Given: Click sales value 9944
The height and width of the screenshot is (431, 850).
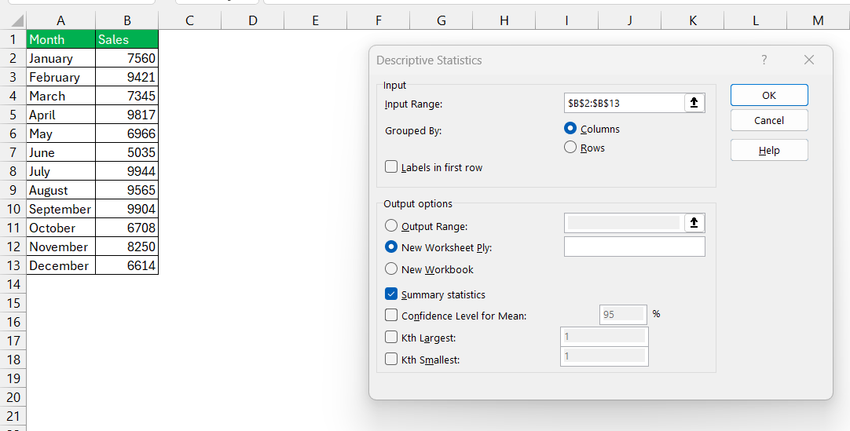Looking at the screenshot, I should (126, 171).
